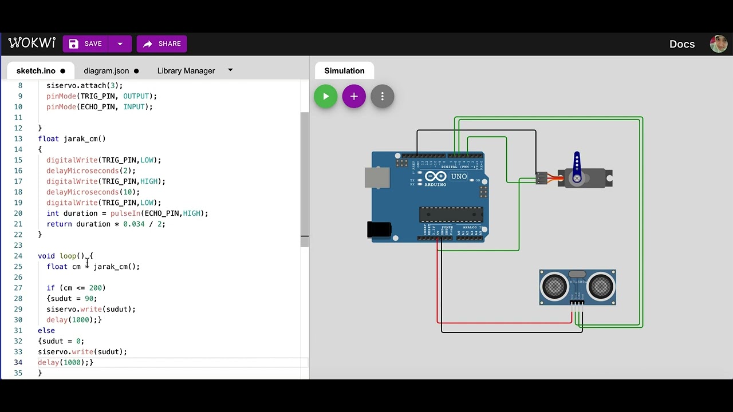Click the 'else' keyword on line 31
The image size is (733, 412).
click(46, 330)
